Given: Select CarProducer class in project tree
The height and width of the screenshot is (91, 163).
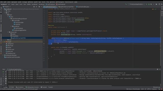Looking at the screenshot, I should click(x=19, y=28).
